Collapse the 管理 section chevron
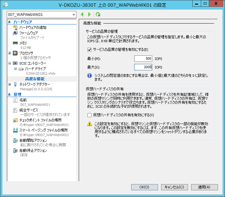The width and height of the screenshot is (225, 197). coord(9,95)
